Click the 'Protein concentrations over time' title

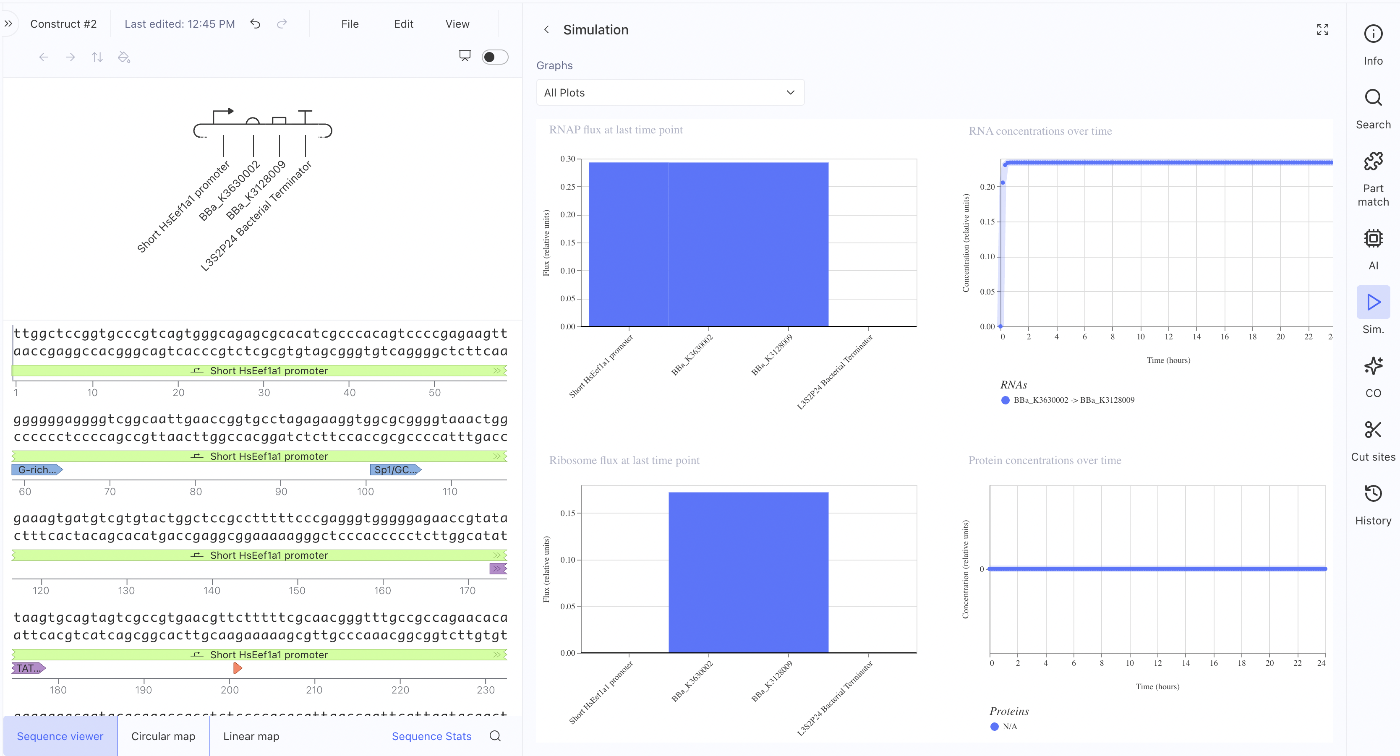[x=1045, y=460]
